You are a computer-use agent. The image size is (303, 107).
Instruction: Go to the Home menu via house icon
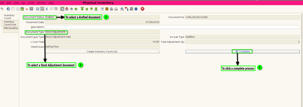pos(67,9)
